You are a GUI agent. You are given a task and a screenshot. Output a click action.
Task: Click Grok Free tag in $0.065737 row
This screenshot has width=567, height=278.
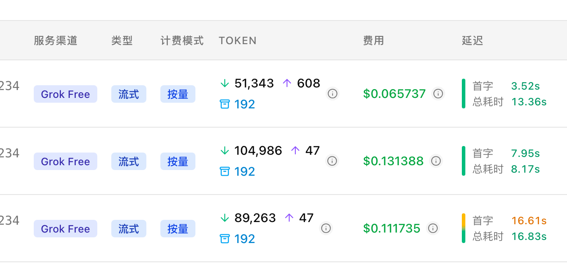(65, 94)
